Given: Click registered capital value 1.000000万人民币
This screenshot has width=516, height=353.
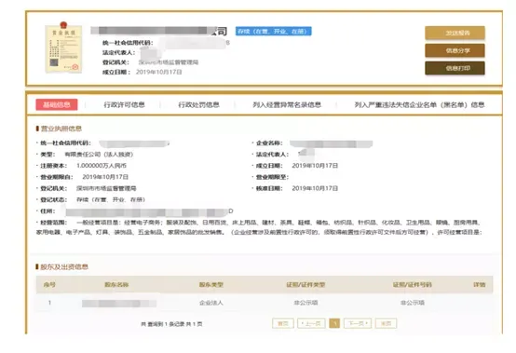Looking at the screenshot, I should 102,166.
